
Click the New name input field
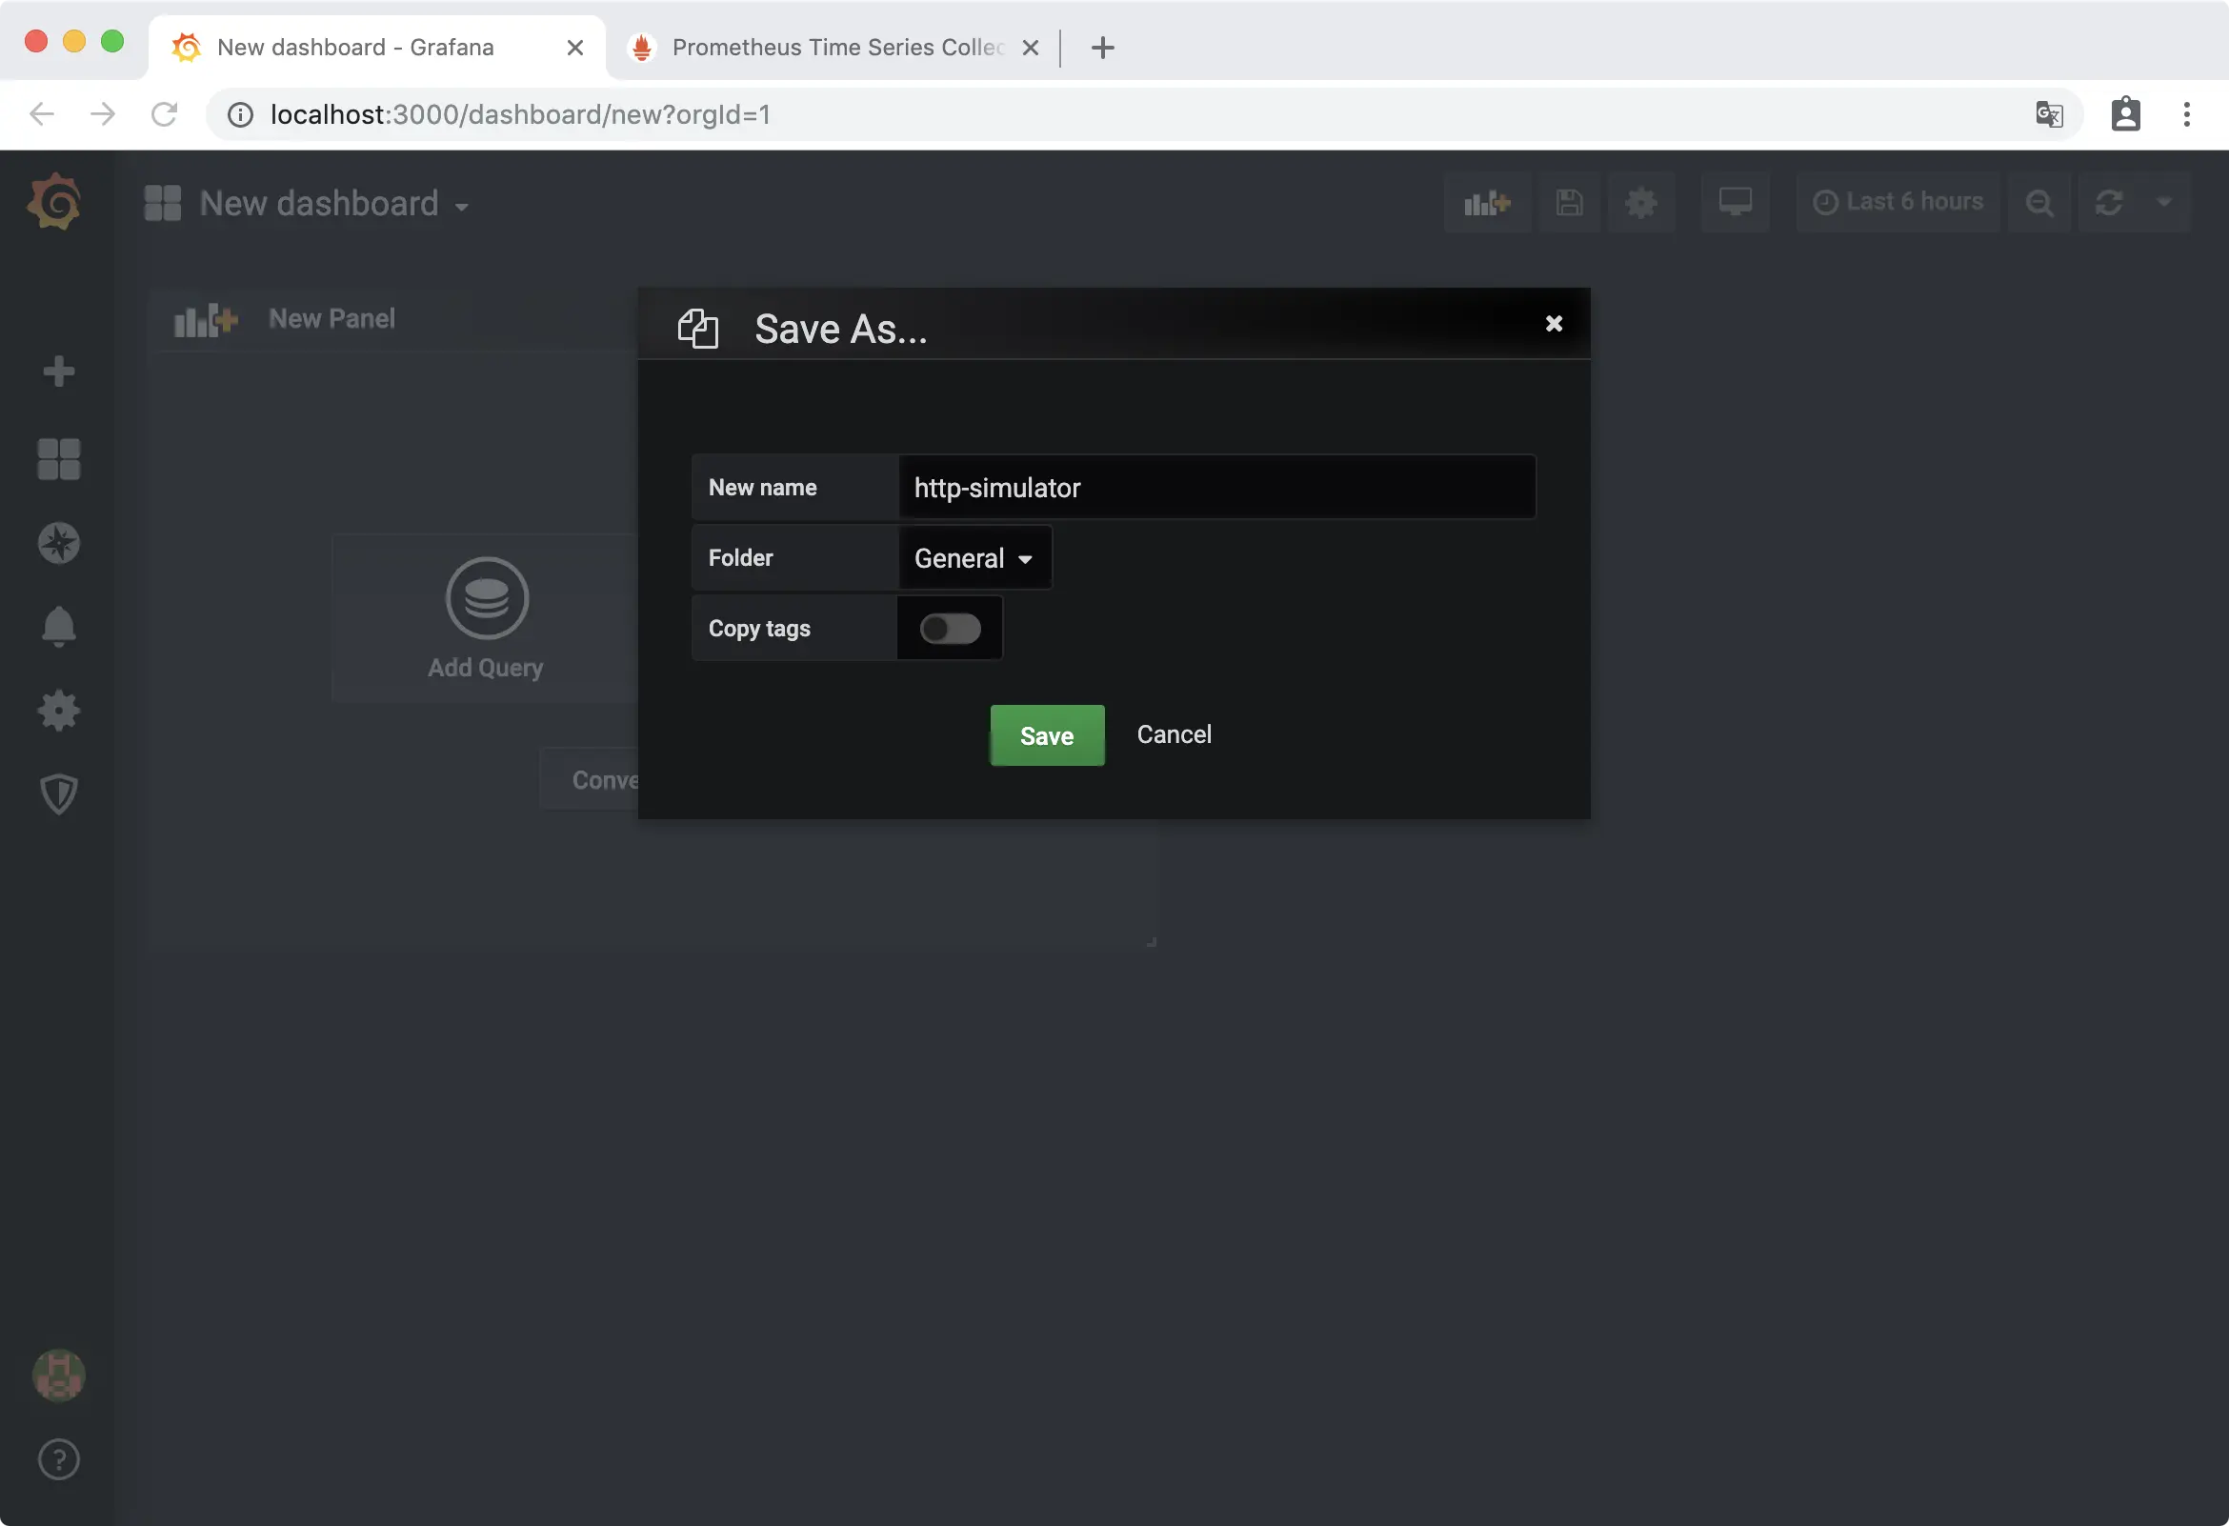tap(1216, 488)
